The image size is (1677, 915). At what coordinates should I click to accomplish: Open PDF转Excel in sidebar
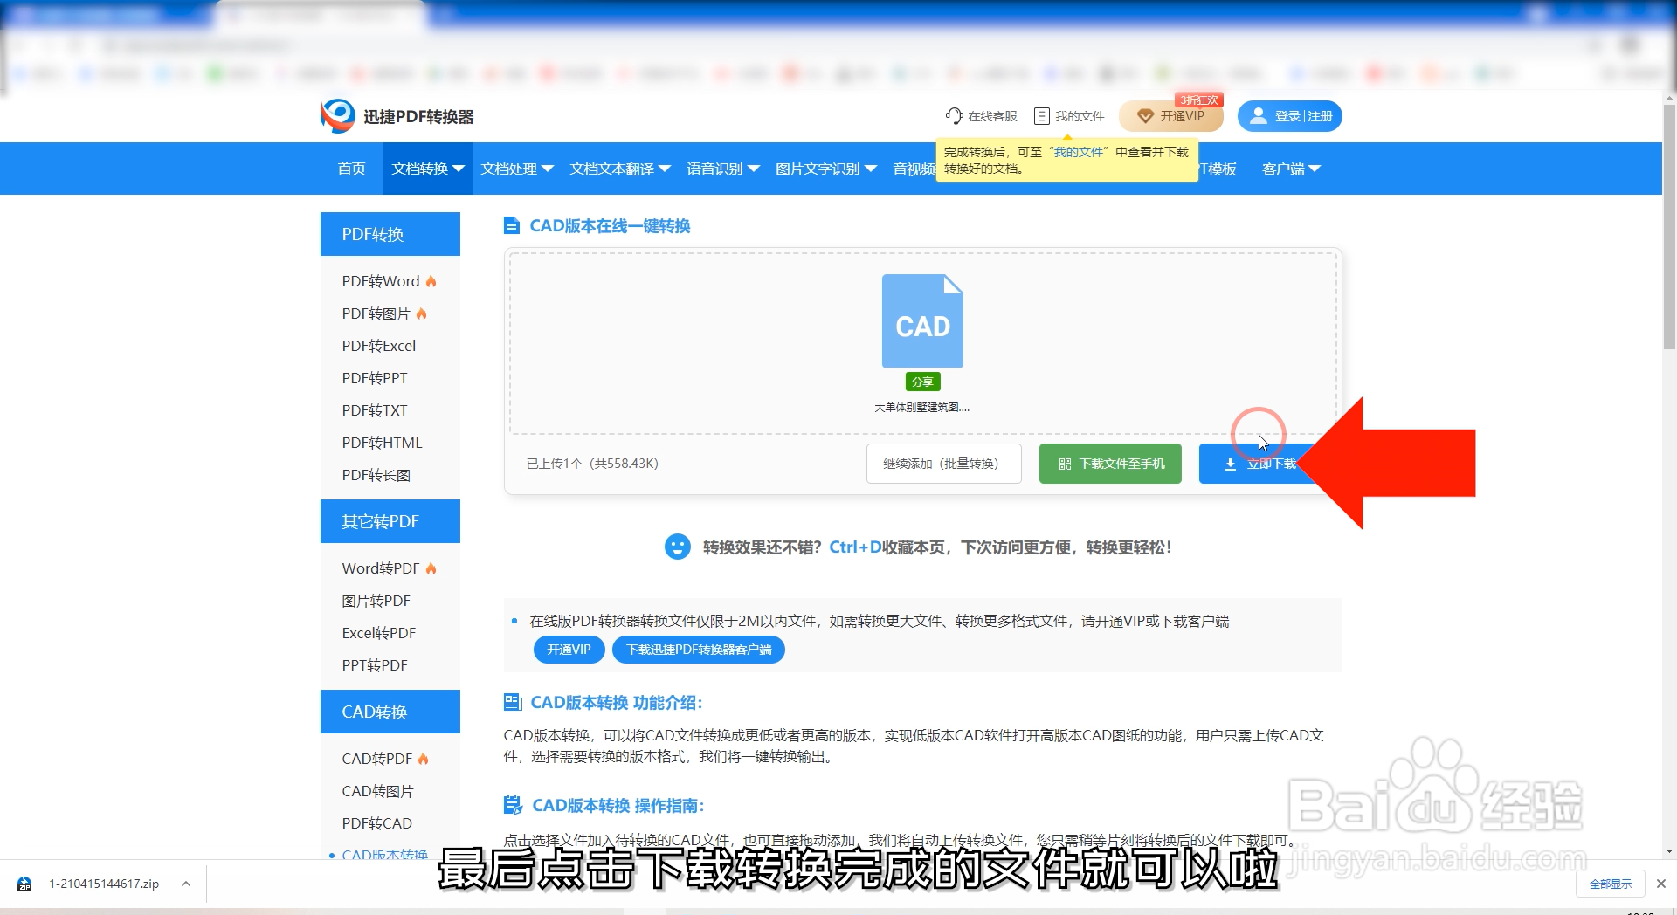379,346
